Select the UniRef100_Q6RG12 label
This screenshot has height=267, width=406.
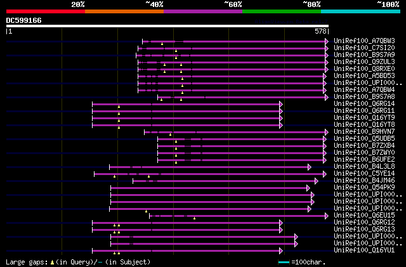[x=364, y=222]
